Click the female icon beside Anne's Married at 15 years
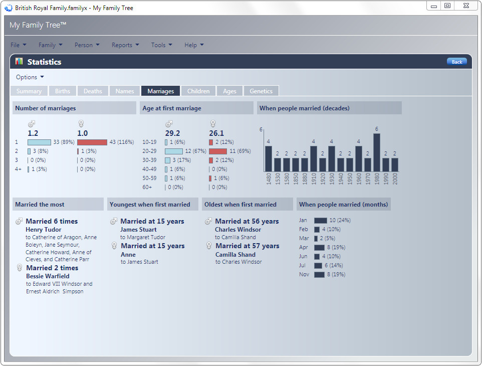The height and width of the screenshot is (366, 482). 114,246
